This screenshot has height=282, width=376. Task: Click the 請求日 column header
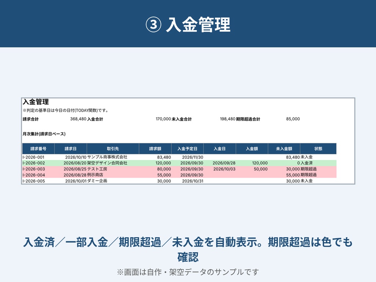(70, 149)
